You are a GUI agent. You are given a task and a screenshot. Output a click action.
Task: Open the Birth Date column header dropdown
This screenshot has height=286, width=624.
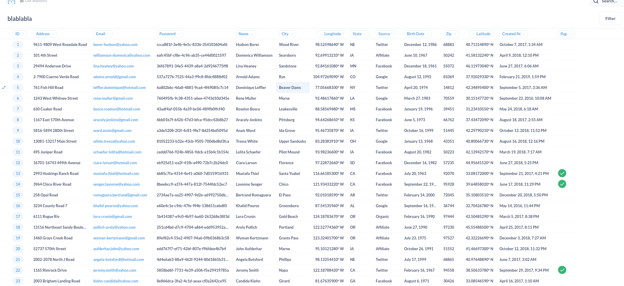(428, 34)
